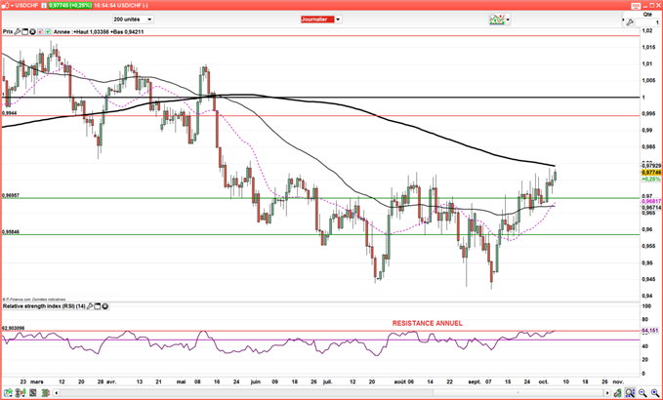This screenshot has width=663, height=400.
Task: Click the Relative strength index (RSI) (14) label
Action: click(x=44, y=306)
